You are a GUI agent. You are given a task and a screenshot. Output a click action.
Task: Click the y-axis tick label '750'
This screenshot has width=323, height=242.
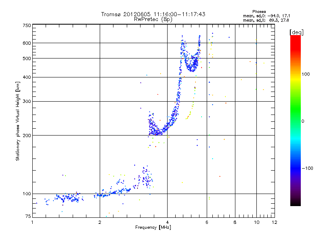point(27,25)
